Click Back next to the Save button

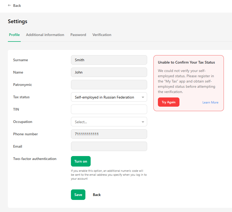coord(97,195)
